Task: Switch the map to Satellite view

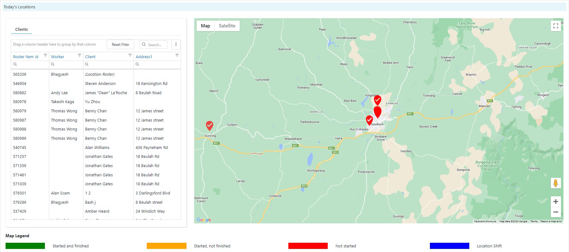Action: tap(227, 26)
